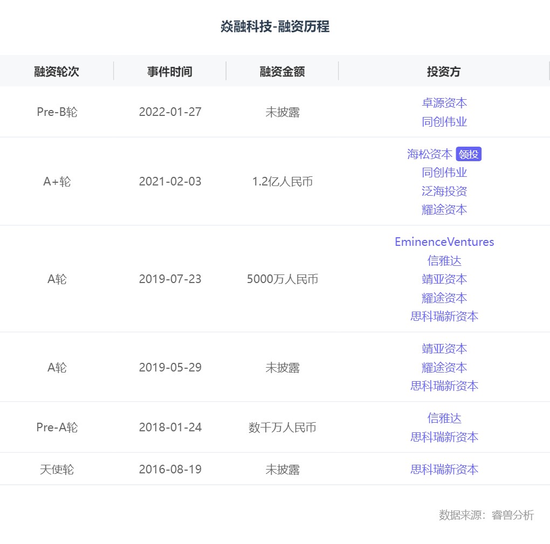Image resolution: width=550 pixels, height=544 pixels.
Task: Click the 焱融科技-融资历程 title
Action: [275, 26]
